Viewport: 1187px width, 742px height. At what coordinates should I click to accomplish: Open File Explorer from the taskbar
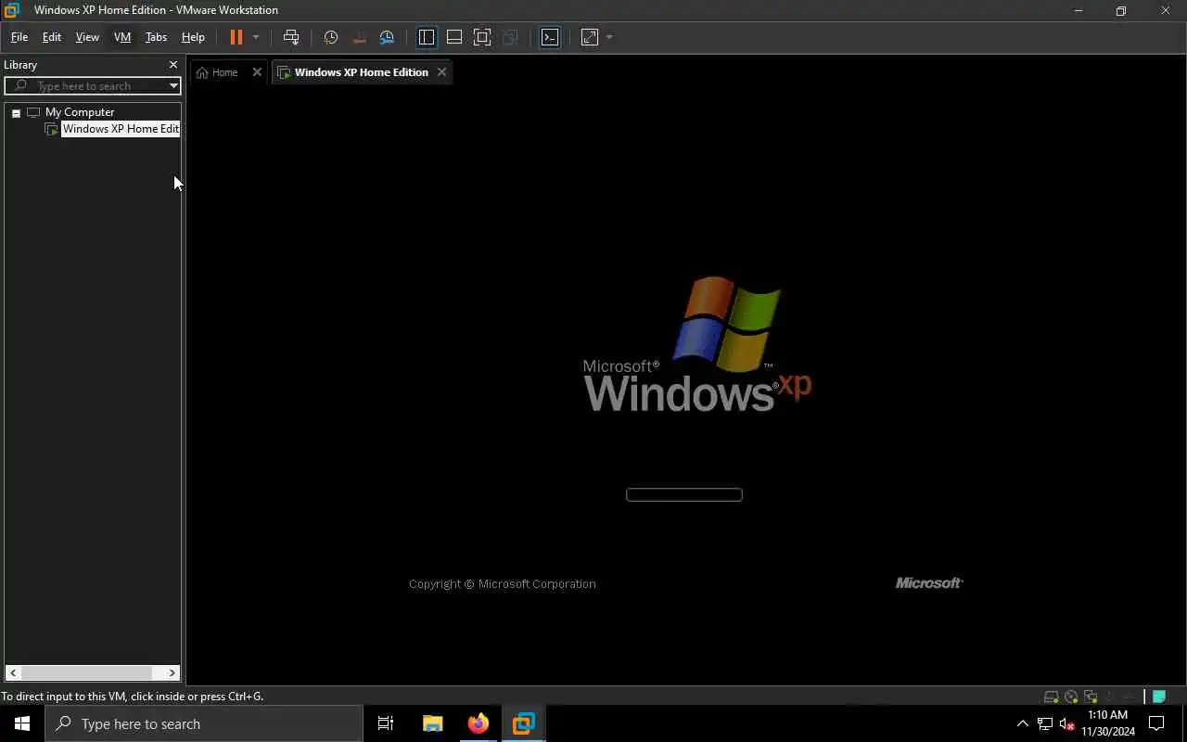432,723
